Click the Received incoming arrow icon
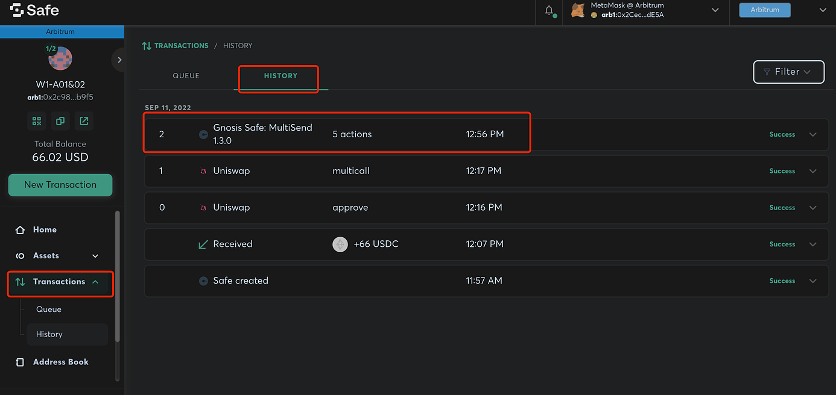The width and height of the screenshot is (836, 395). (x=203, y=244)
